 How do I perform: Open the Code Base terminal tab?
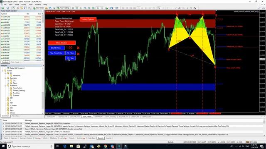pos(91,138)
